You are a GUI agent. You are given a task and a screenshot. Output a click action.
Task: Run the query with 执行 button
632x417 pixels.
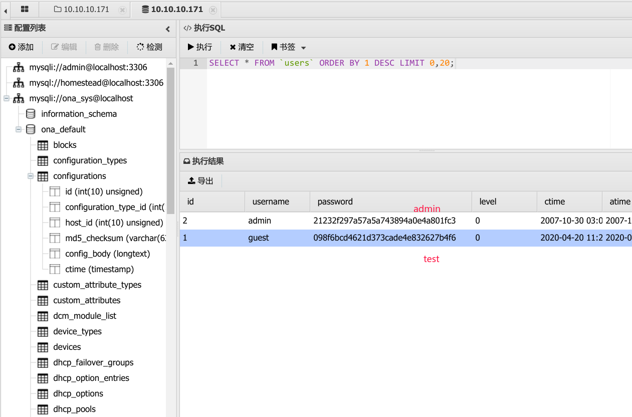click(x=200, y=47)
